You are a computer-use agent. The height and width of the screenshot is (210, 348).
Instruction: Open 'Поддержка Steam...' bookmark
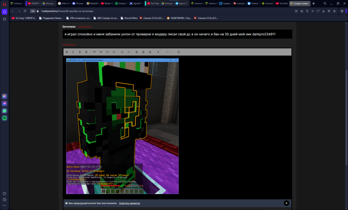[51, 18]
